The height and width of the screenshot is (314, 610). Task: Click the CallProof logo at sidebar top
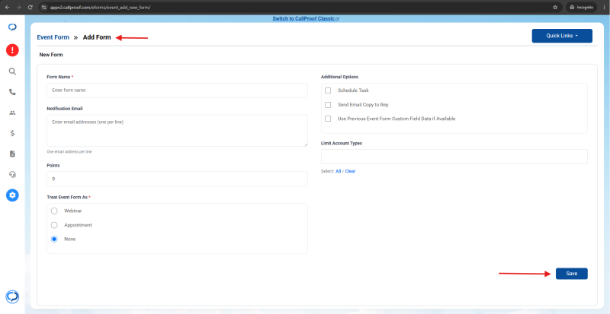(12, 27)
